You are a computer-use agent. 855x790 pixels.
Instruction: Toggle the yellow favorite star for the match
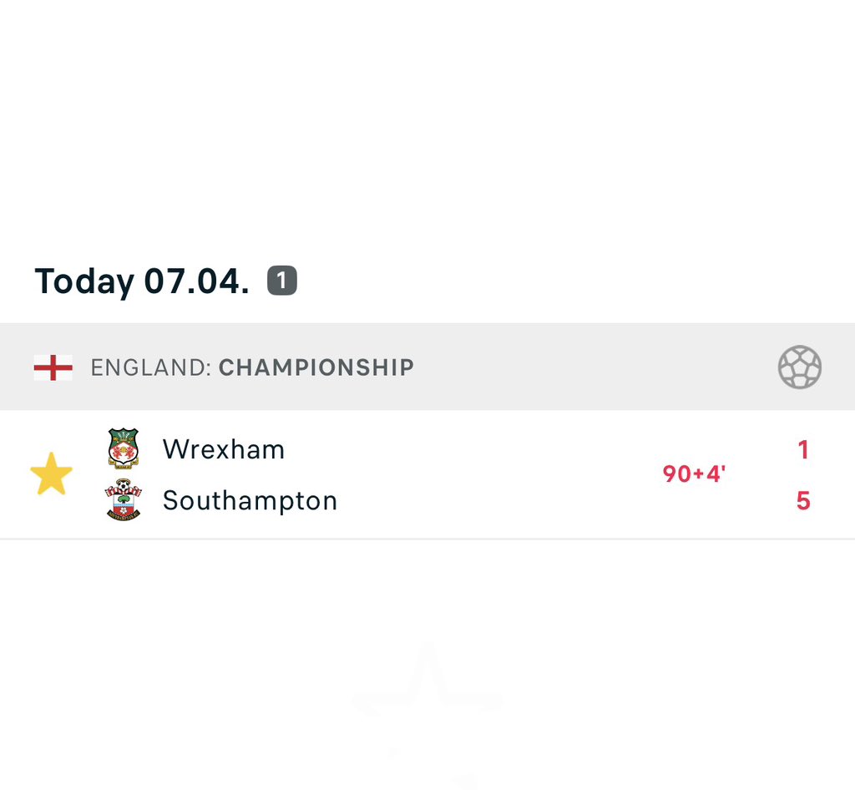click(51, 474)
